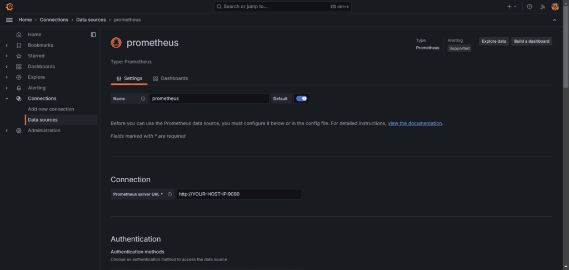Open the plus New dropdown
569x270 pixels.
point(512,7)
